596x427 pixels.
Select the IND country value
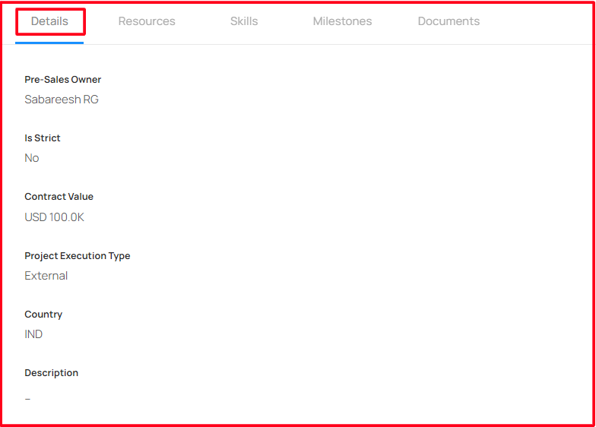pos(33,334)
